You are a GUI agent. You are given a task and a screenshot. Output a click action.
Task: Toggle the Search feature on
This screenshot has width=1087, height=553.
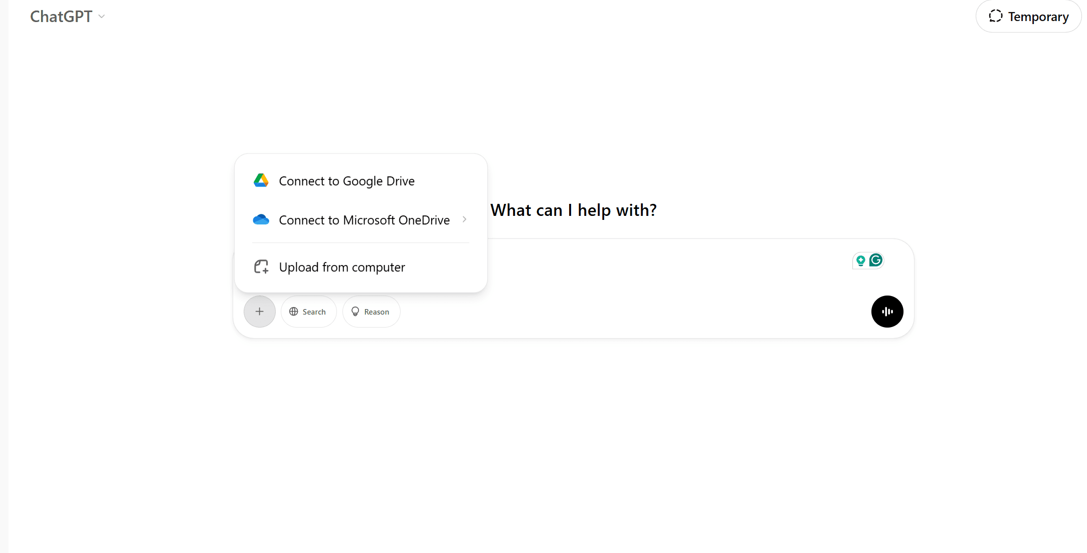[308, 312]
